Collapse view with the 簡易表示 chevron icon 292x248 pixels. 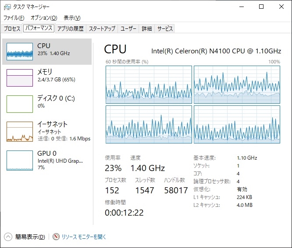[8, 237]
